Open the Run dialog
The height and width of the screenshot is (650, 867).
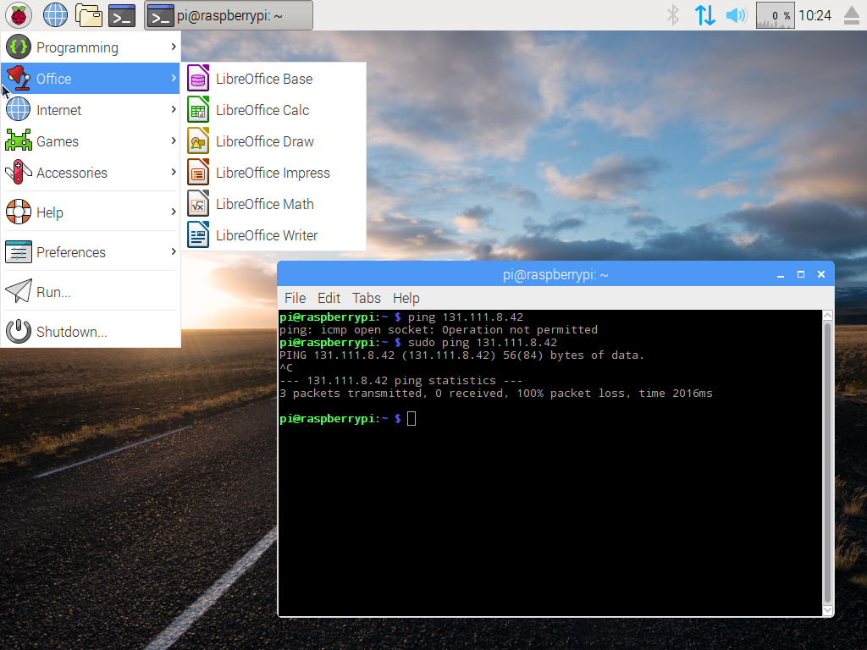click(52, 291)
